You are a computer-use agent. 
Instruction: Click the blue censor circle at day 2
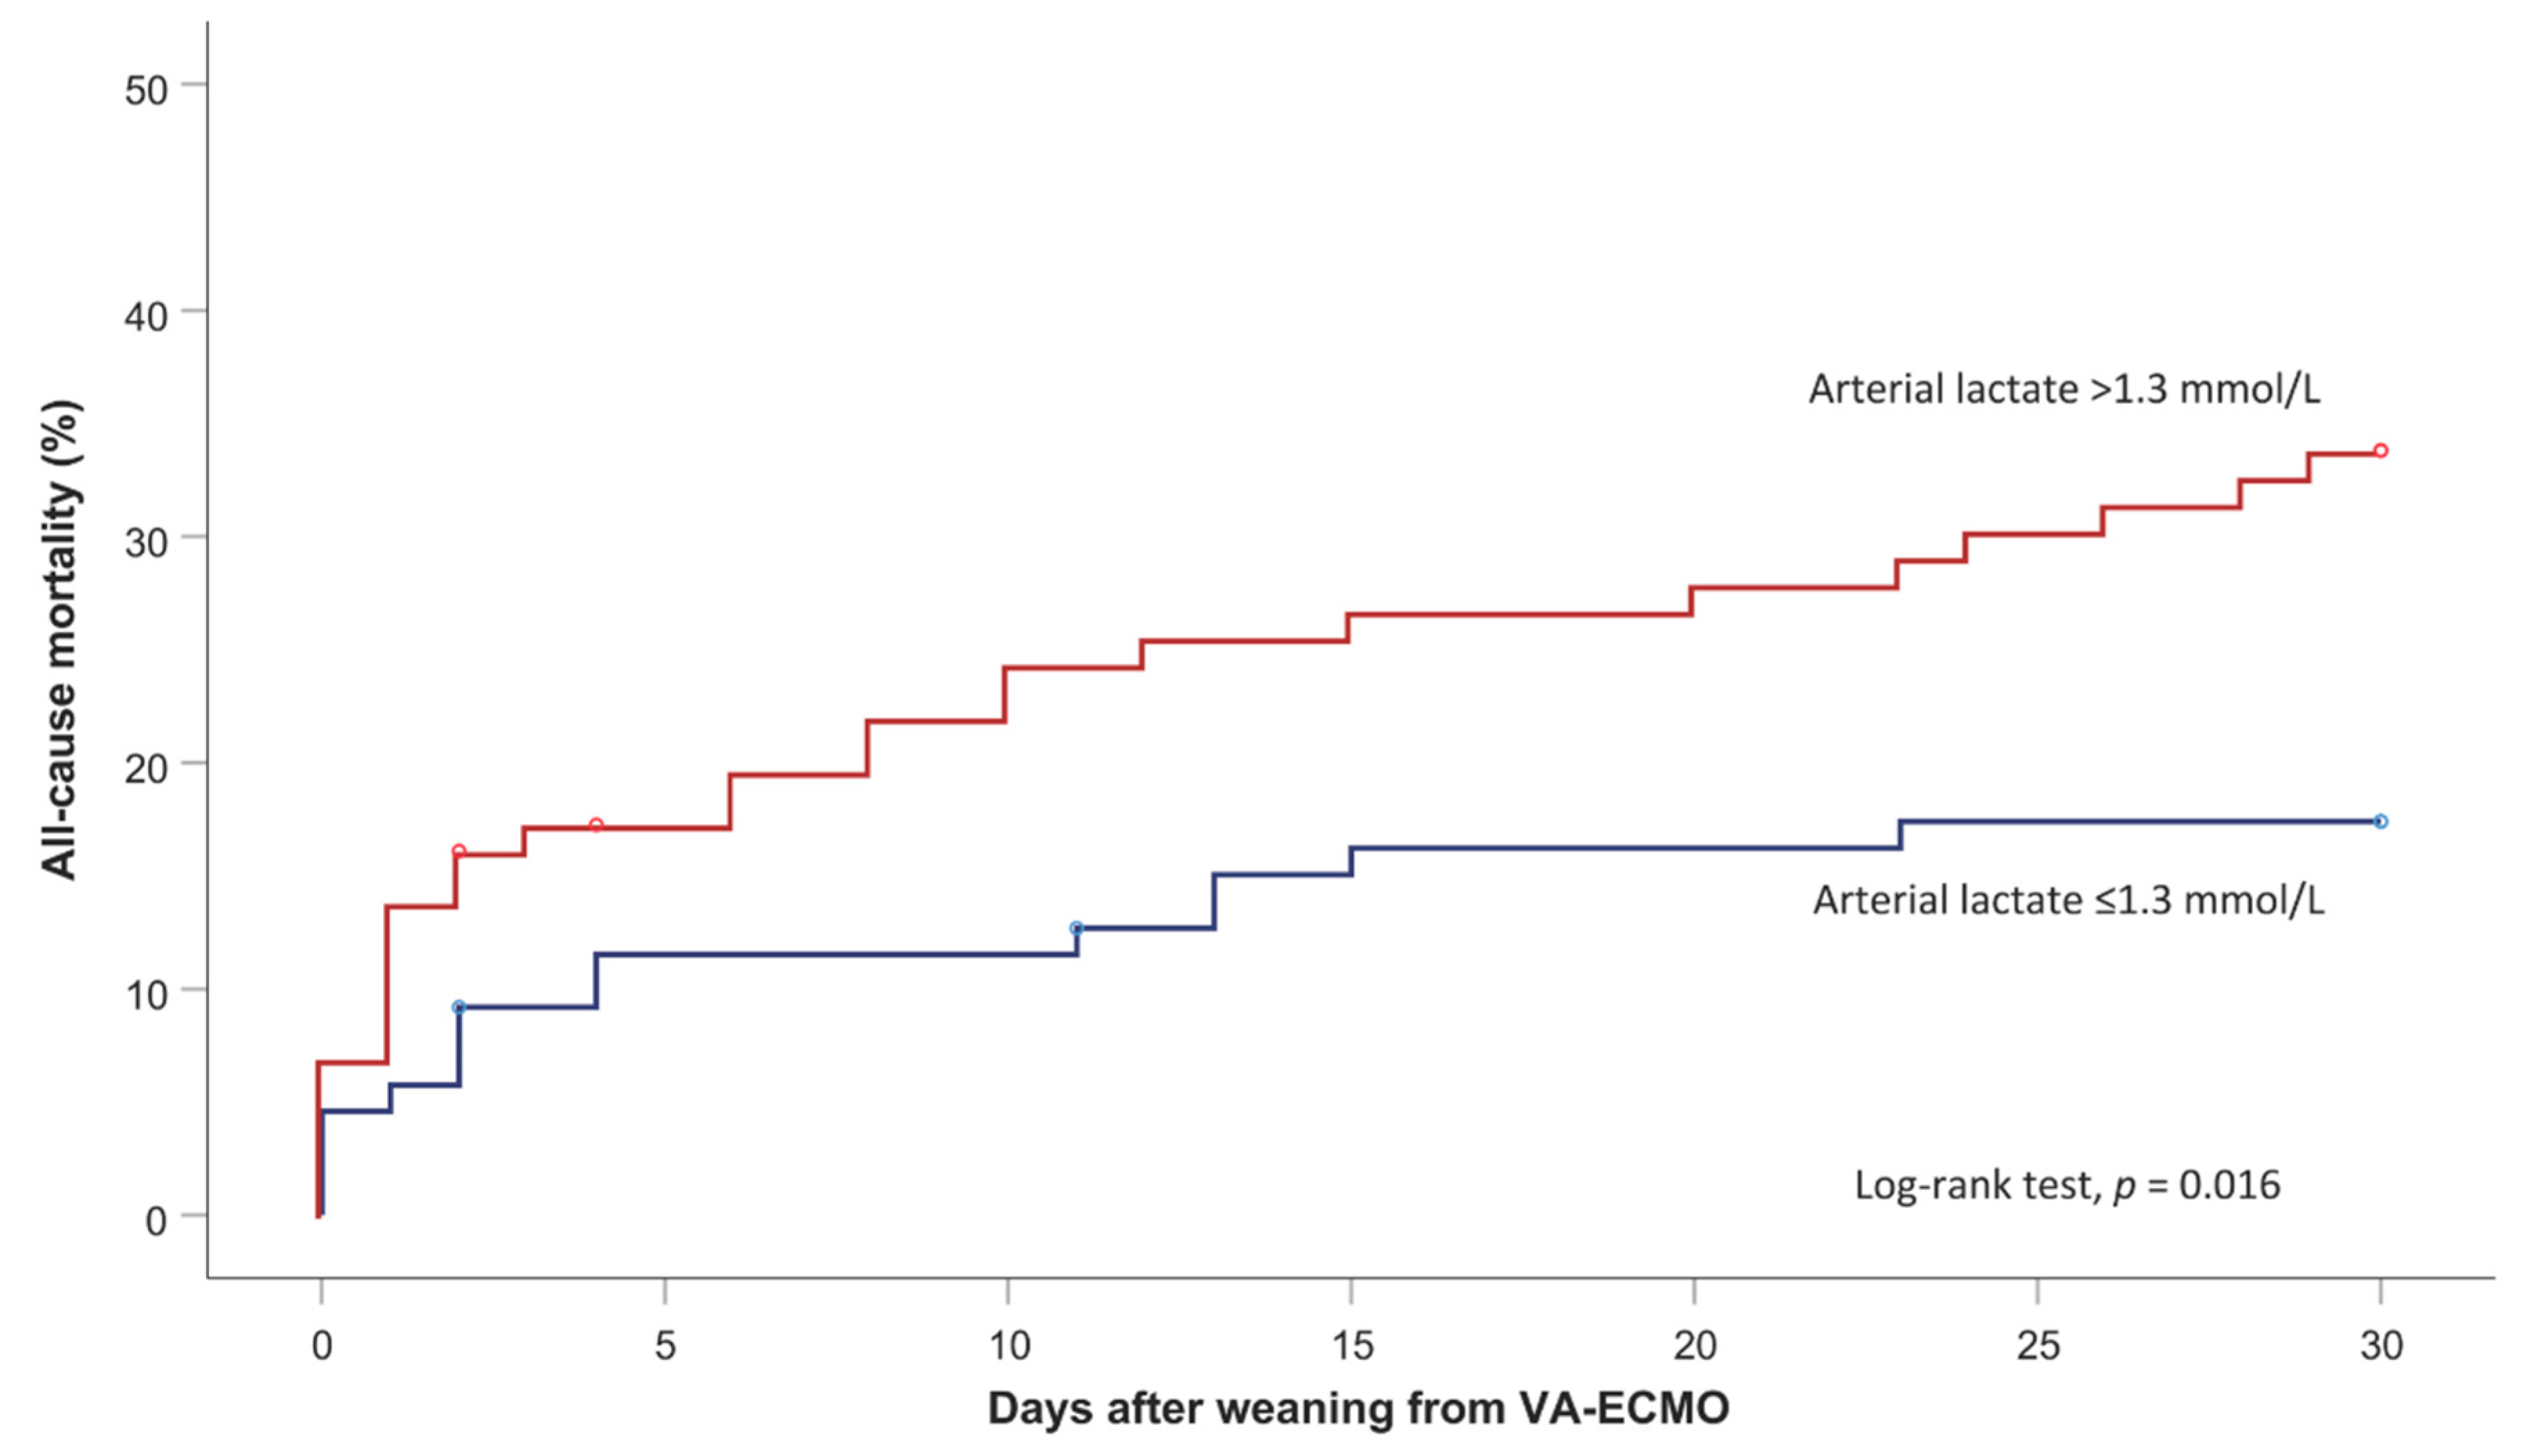tap(459, 1007)
